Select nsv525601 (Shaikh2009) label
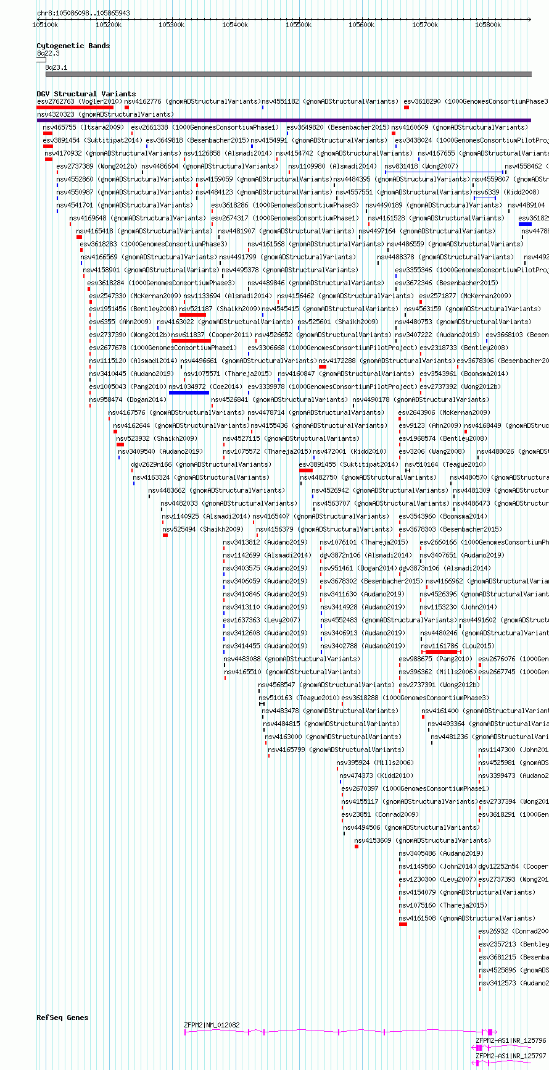Viewport: 549px width, 1070px height. tap(339, 322)
